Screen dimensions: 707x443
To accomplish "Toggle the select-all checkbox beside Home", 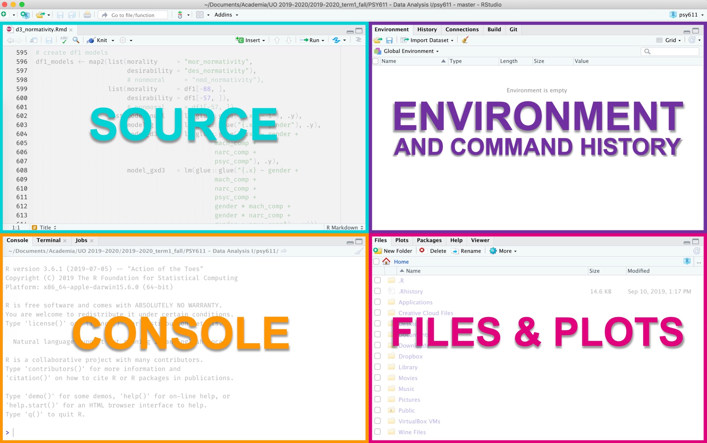I will tap(376, 261).
